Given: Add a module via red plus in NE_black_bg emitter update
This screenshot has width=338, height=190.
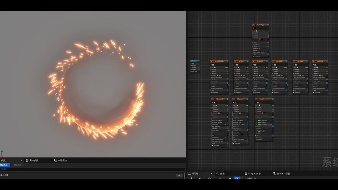Looking at the screenshot, I should 268,37.
